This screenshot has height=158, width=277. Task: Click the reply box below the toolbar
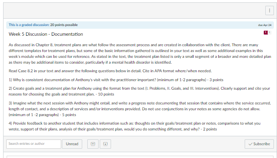point(140,157)
